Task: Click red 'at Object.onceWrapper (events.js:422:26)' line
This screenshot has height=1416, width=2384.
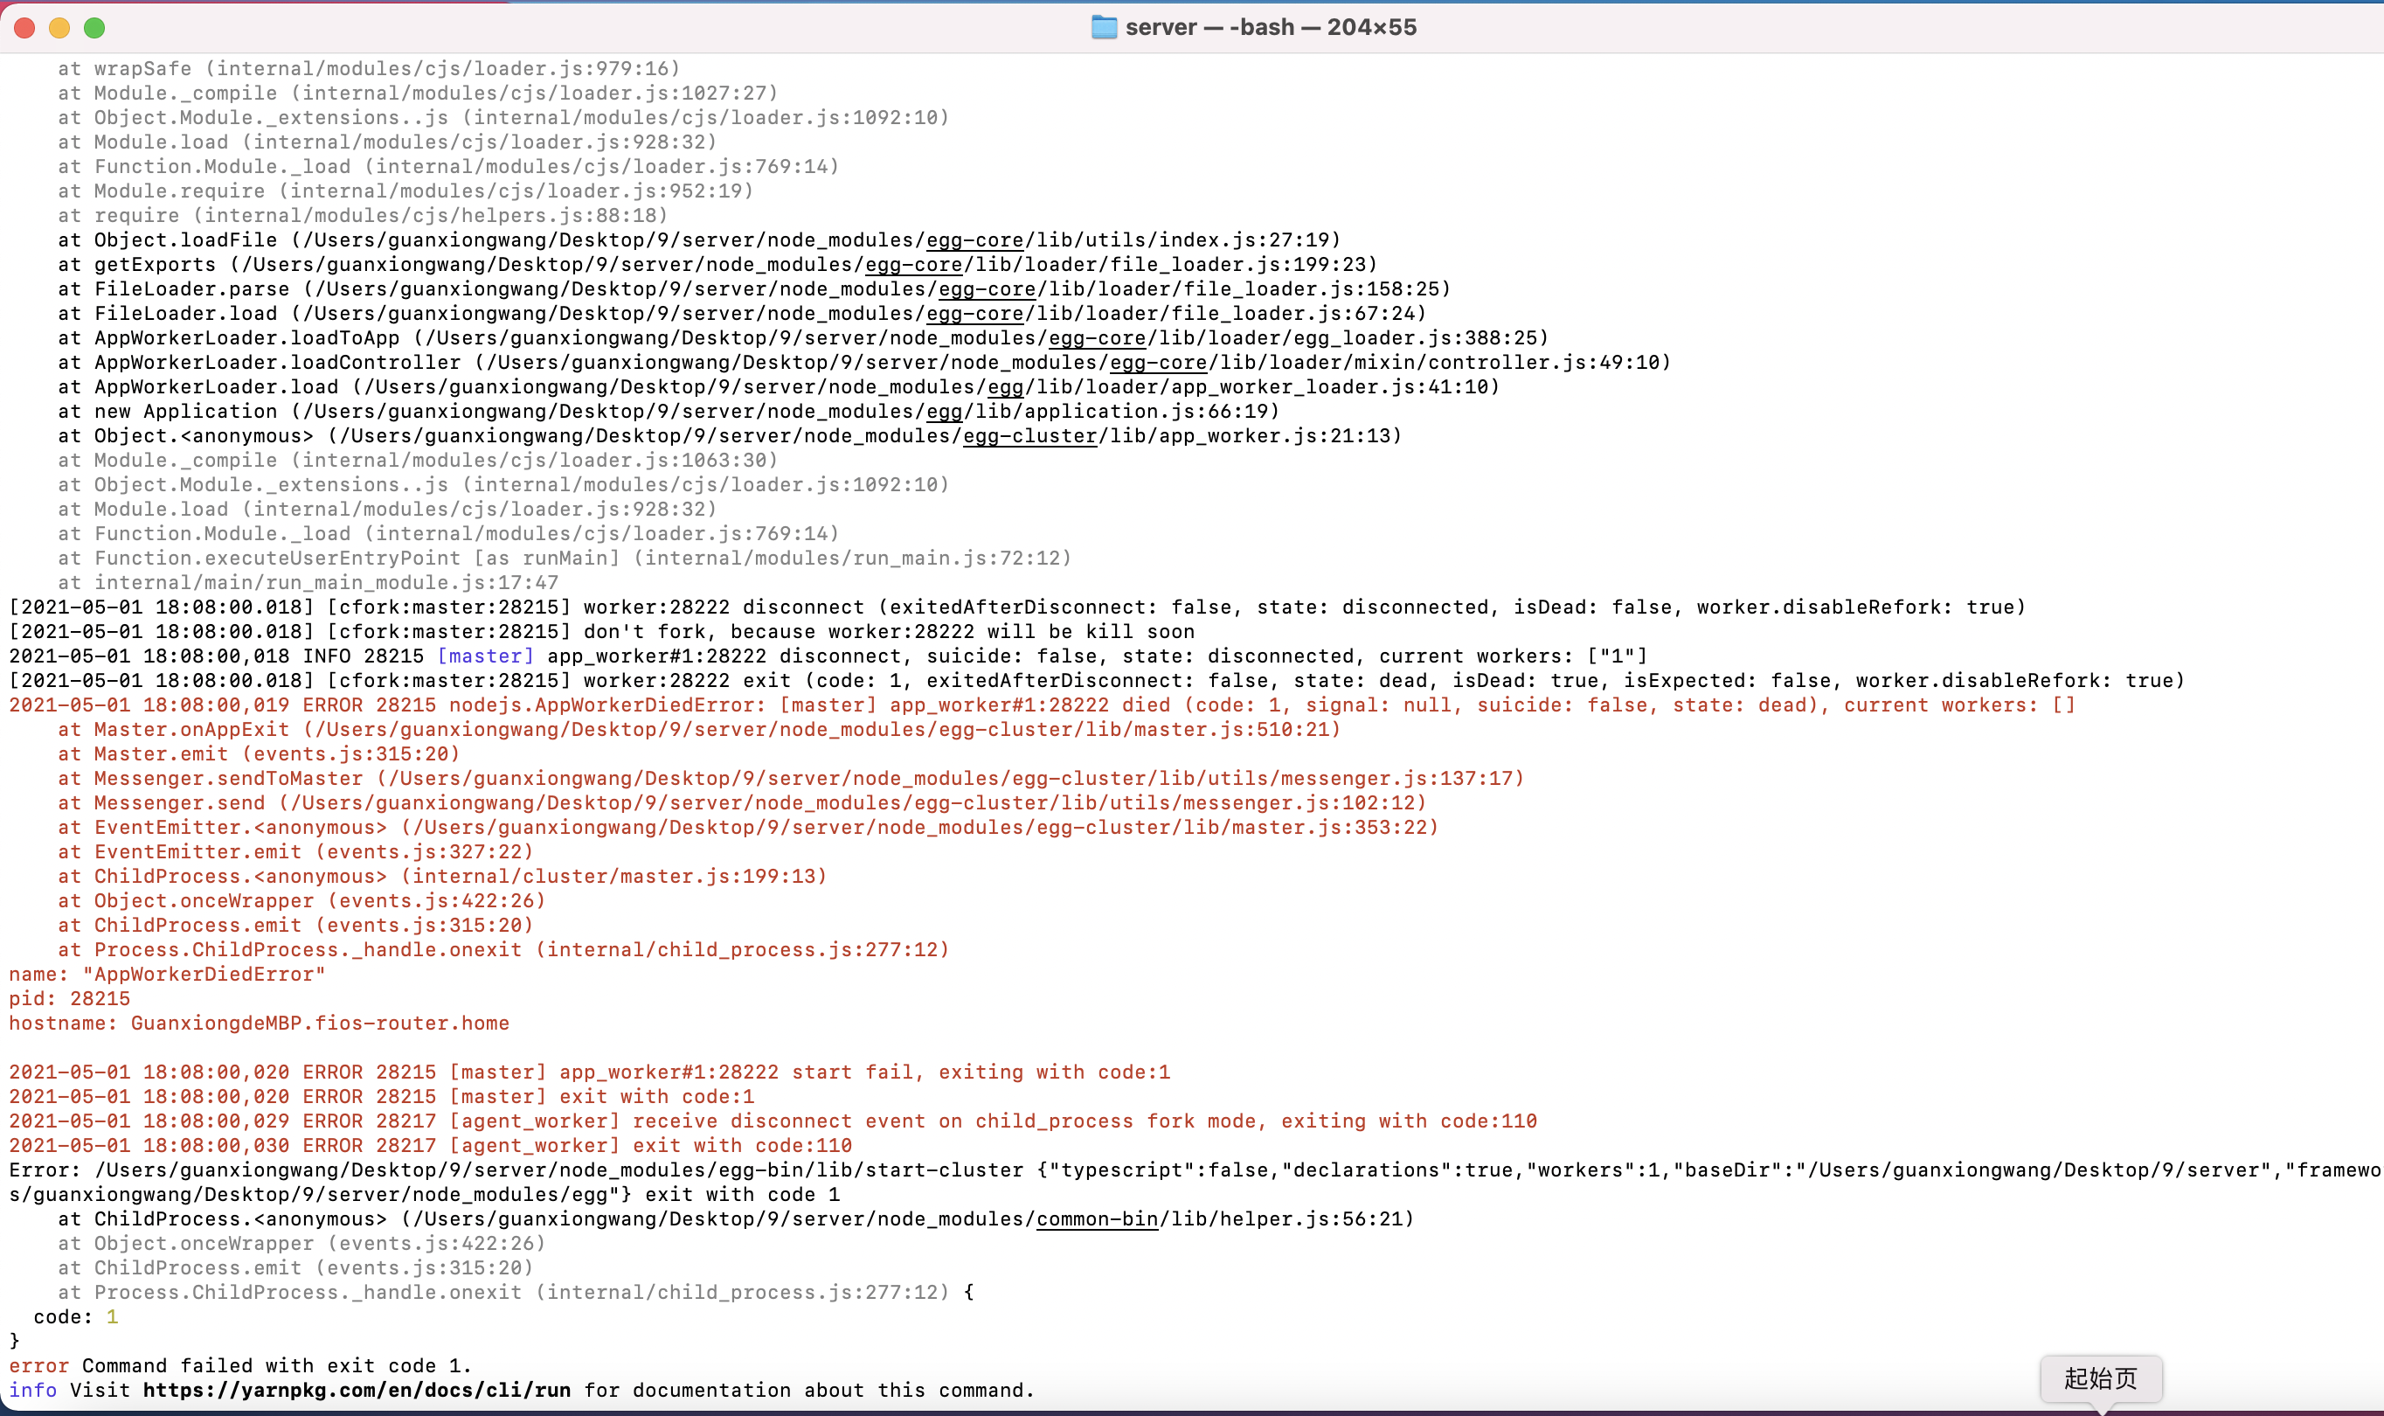Action: click(x=301, y=902)
